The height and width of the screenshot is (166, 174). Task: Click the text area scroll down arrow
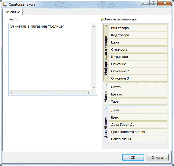tap(94, 88)
